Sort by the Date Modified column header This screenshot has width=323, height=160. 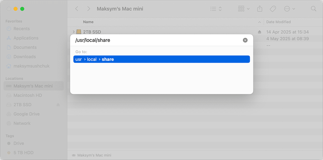tap(279, 22)
